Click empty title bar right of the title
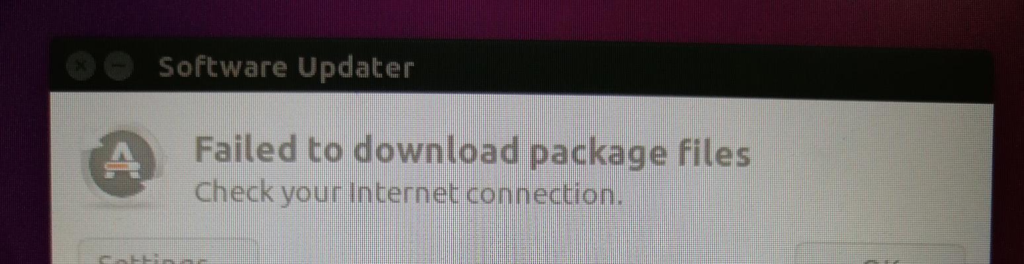 (x=701, y=69)
